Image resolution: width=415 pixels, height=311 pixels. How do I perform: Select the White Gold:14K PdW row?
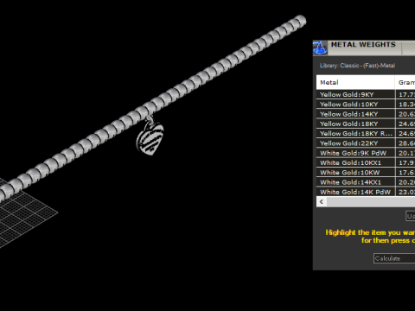pyautogui.click(x=366, y=192)
